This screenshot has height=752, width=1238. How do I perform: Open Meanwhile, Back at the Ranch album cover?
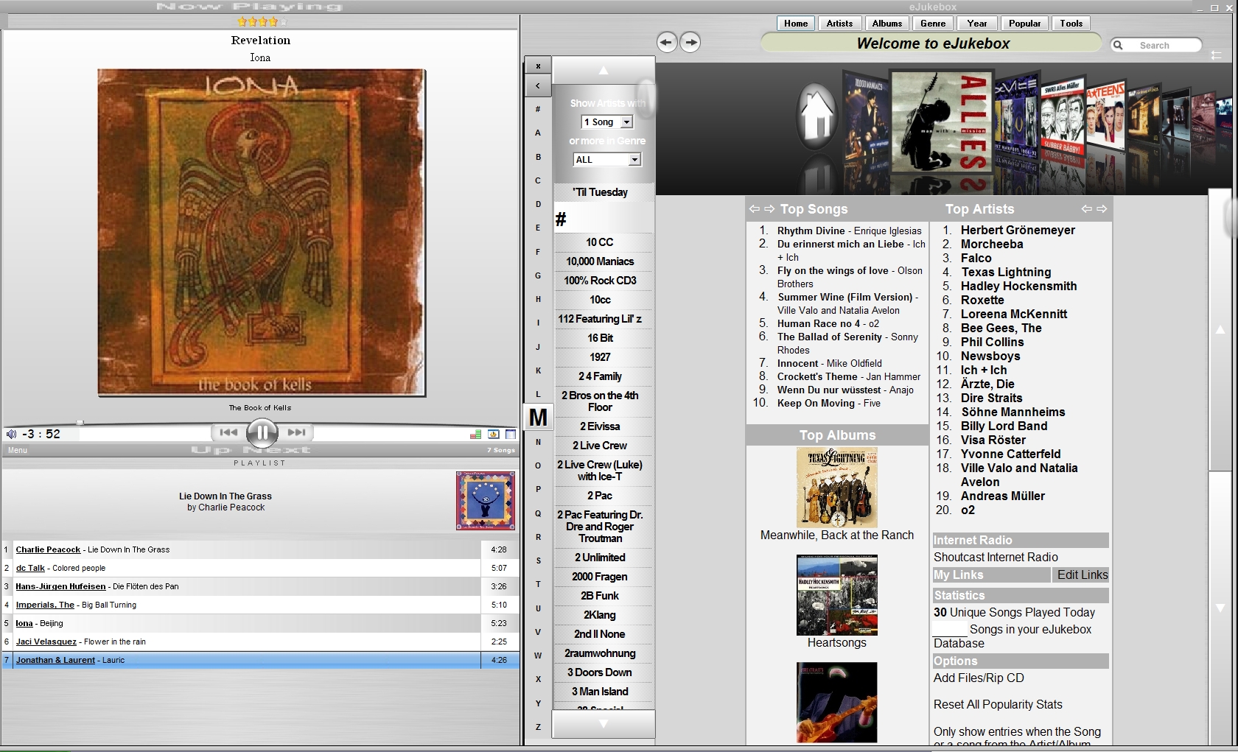click(x=836, y=488)
